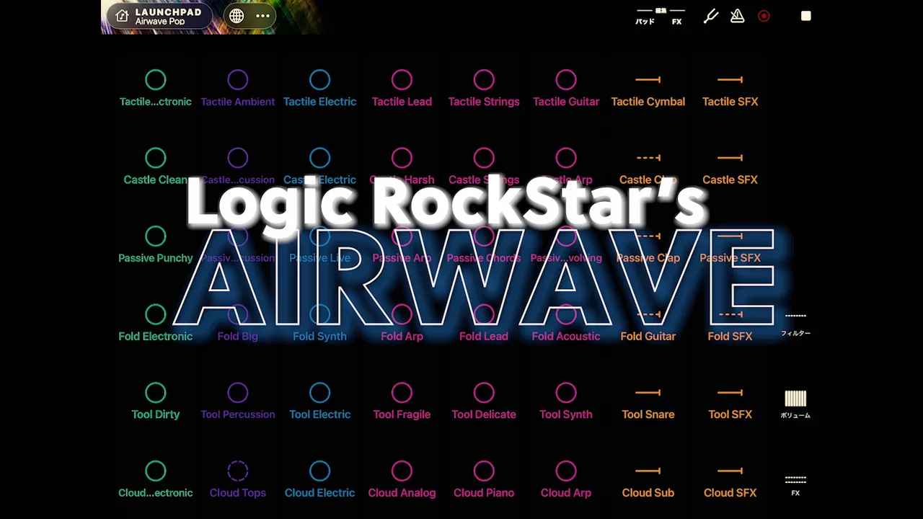
Task: Trigger the Tactile Ambient loop pad
Action: point(238,89)
